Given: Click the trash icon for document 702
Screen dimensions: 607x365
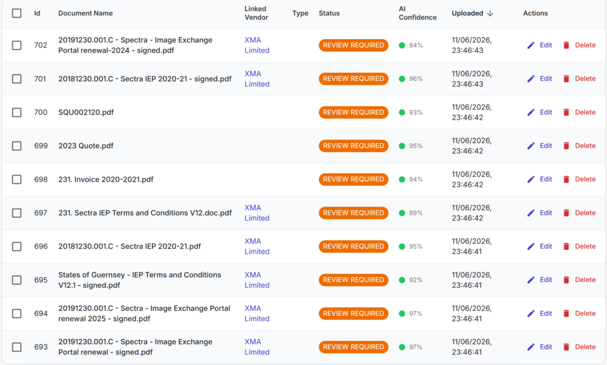Looking at the screenshot, I should tap(566, 45).
